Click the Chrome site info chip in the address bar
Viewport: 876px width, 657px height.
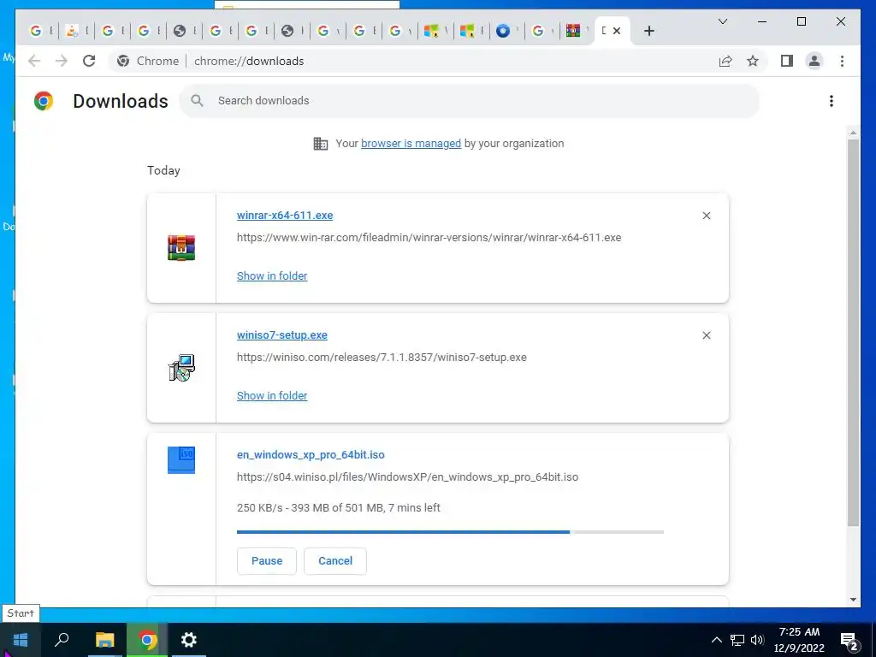click(148, 61)
